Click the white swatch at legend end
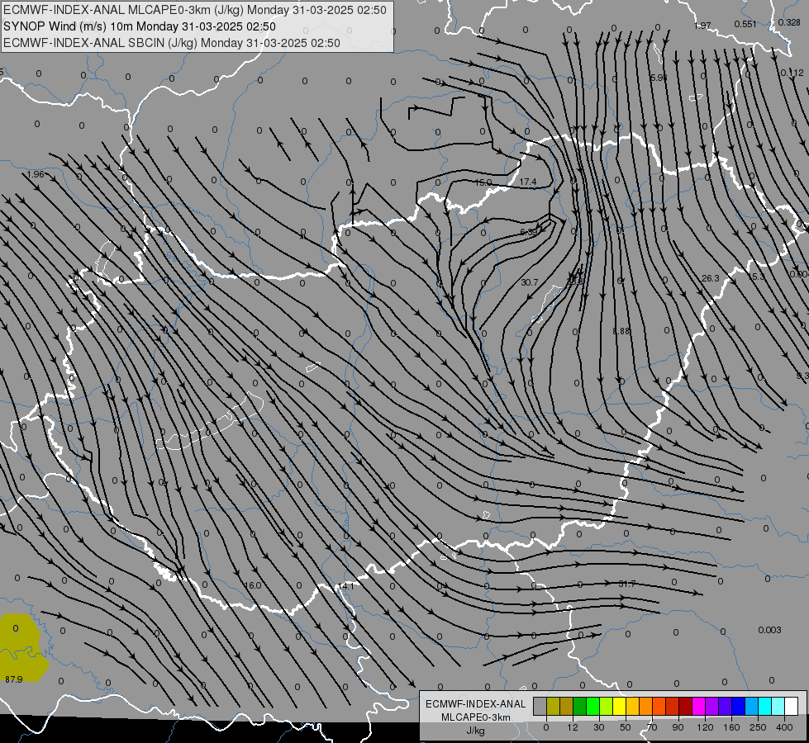Viewport: 809px width, 743px height. point(791,706)
